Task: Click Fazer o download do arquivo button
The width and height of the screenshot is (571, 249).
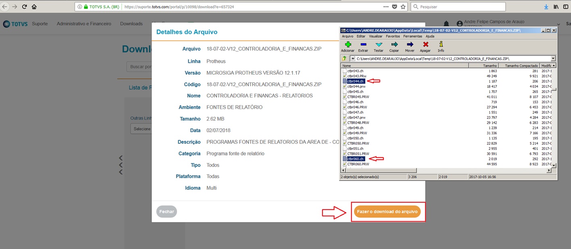Action: click(387, 212)
